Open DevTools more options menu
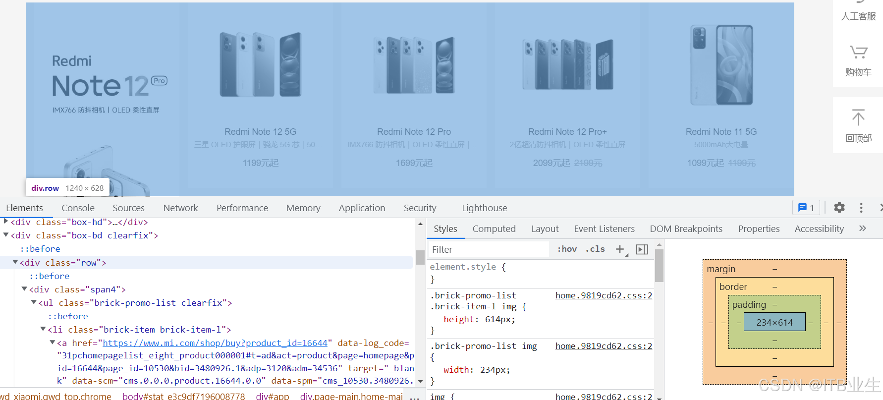Screen dimensions: 883x400 point(861,208)
